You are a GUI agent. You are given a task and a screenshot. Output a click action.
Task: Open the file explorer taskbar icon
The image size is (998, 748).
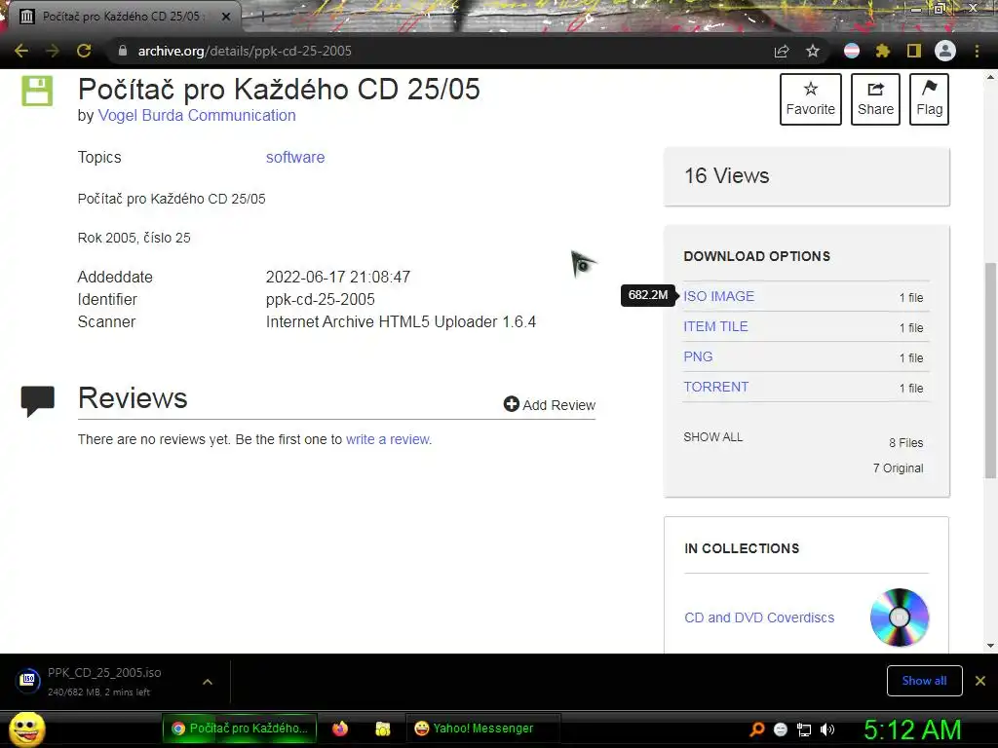382,729
